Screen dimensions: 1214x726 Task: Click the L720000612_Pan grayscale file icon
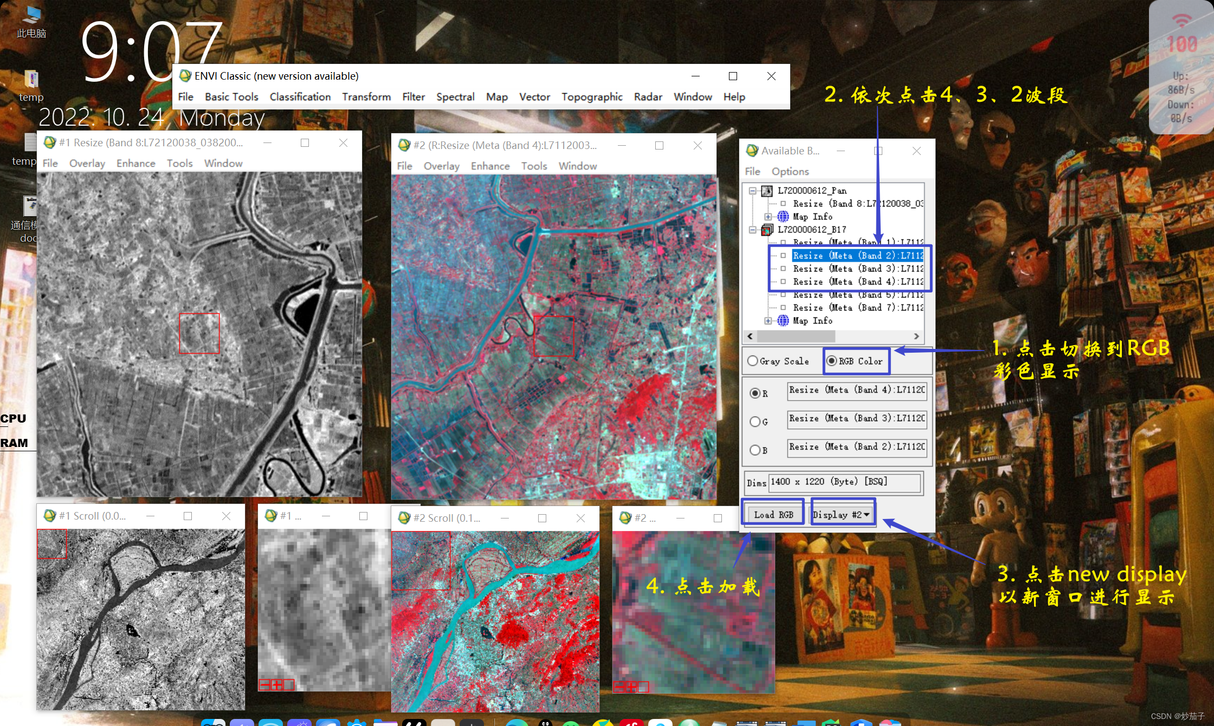pos(766,191)
